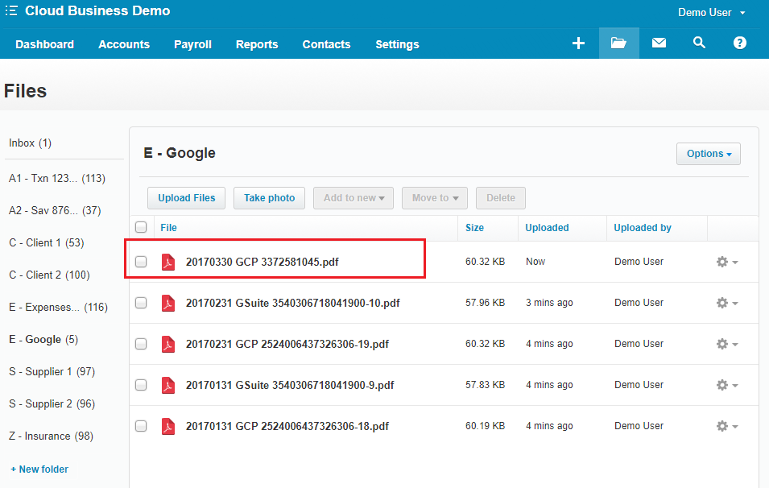Open folder Z - Insurance (98)
This screenshot has width=769, height=488.
(x=51, y=436)
